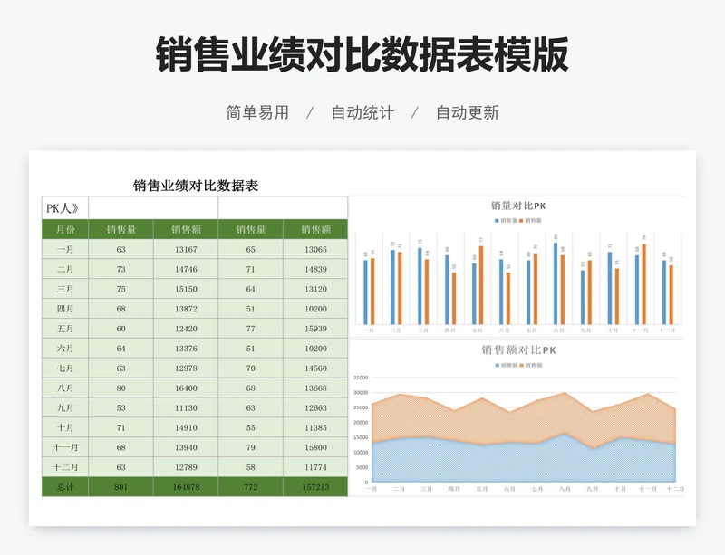Select the 四月 row label in the table
The image size is (725, 555).
point(65,309)
